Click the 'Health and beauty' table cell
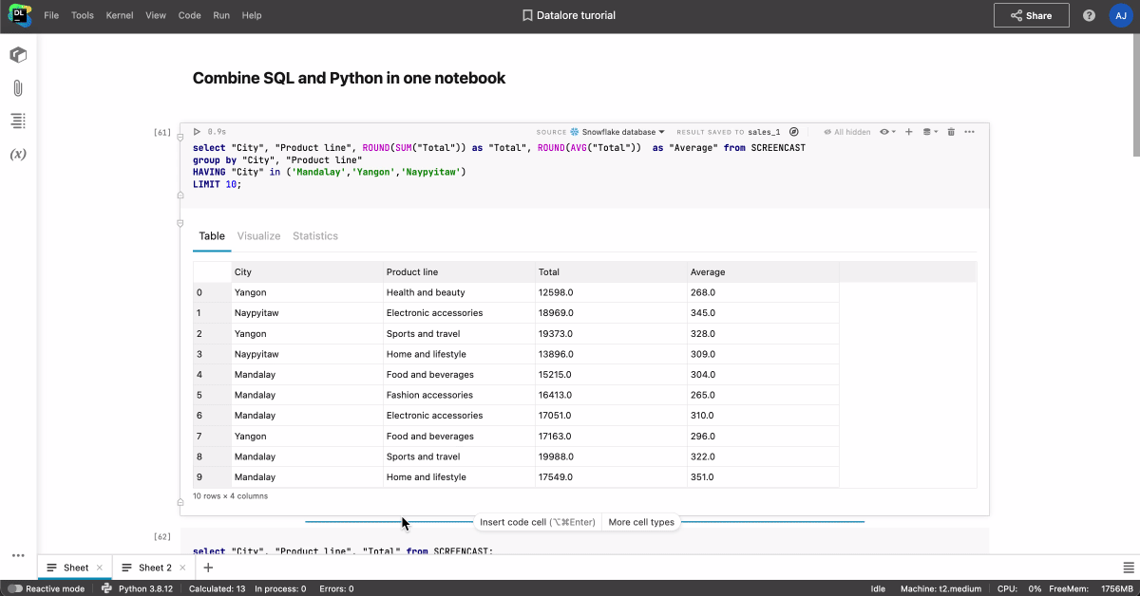 click(459, 292)
